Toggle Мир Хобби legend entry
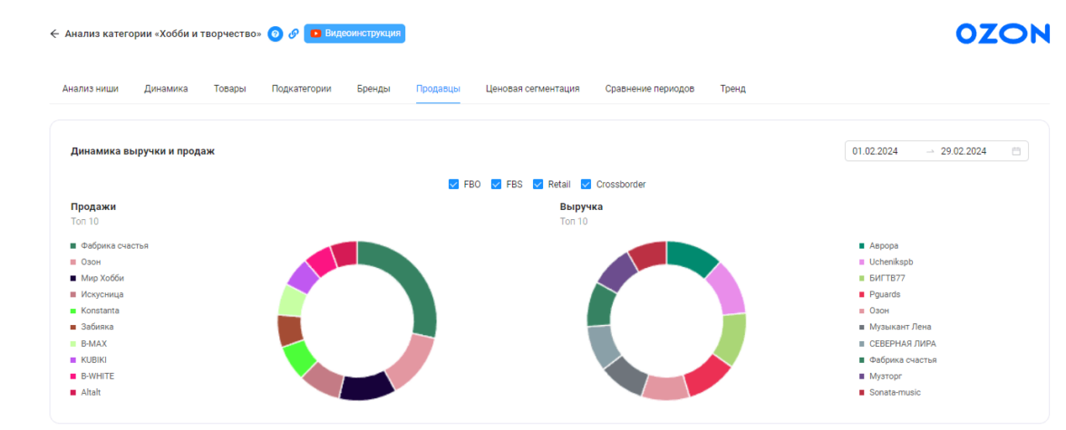The image size is (1066, 430). [x=97, y=279]
